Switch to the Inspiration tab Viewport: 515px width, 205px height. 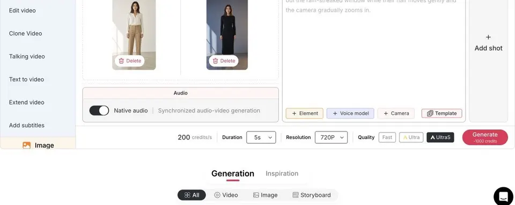pos(282,173)
